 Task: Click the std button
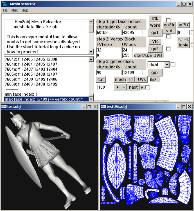tap(169, 31)
